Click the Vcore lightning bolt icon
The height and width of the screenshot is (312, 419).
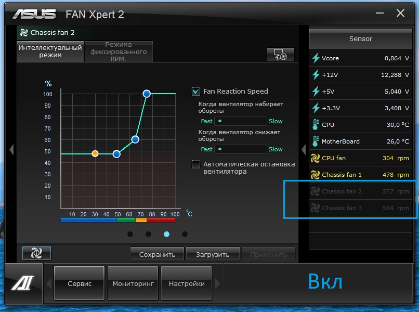[x=316, y=58]
